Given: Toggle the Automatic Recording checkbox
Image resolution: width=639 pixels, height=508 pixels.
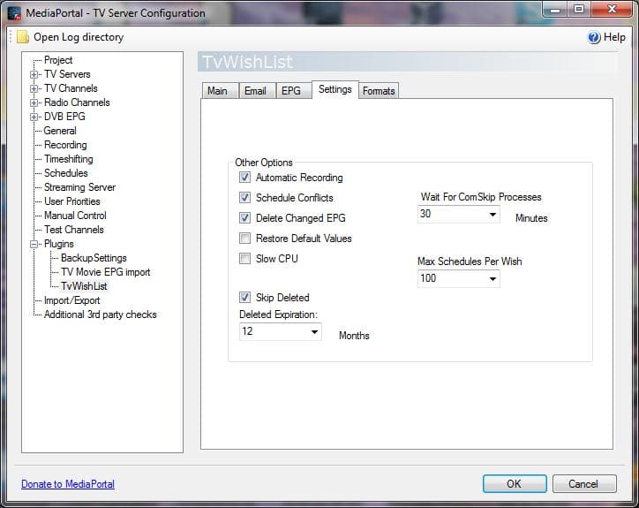Looking at the screenshot, I should point(244,178).
